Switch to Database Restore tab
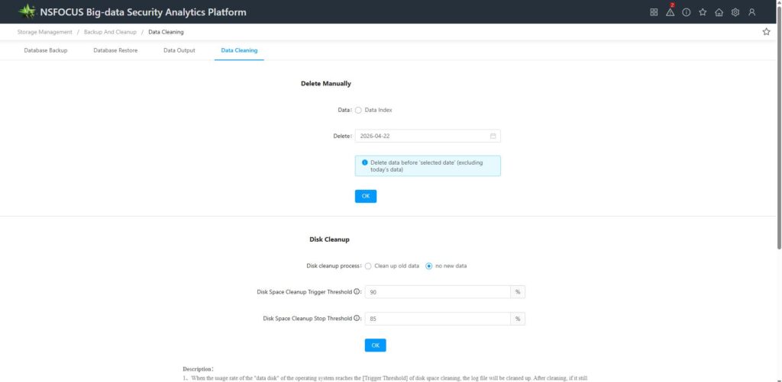The height and width of the screenshot is (382, 782). point(115,50)
